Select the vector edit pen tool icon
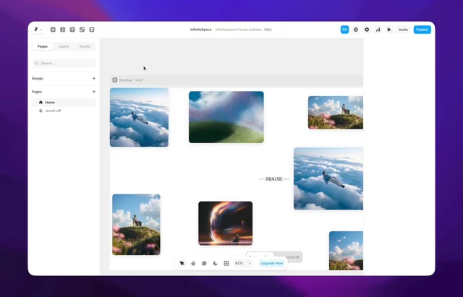 [x=82, y=30]
